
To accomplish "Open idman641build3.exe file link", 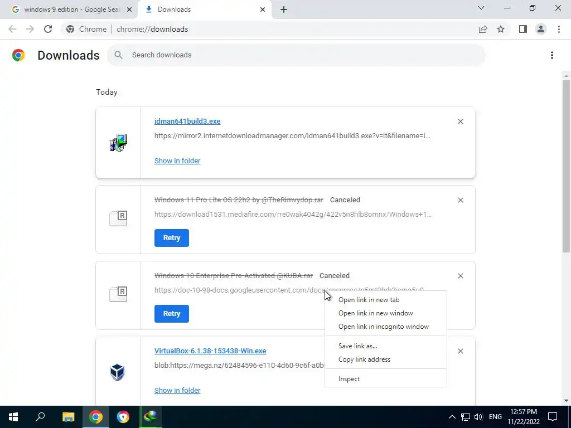I will point(187,121).
